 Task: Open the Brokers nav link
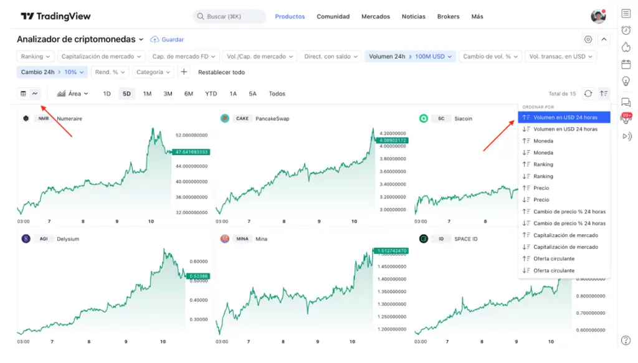pyautogui.click(x=448, y=16)
